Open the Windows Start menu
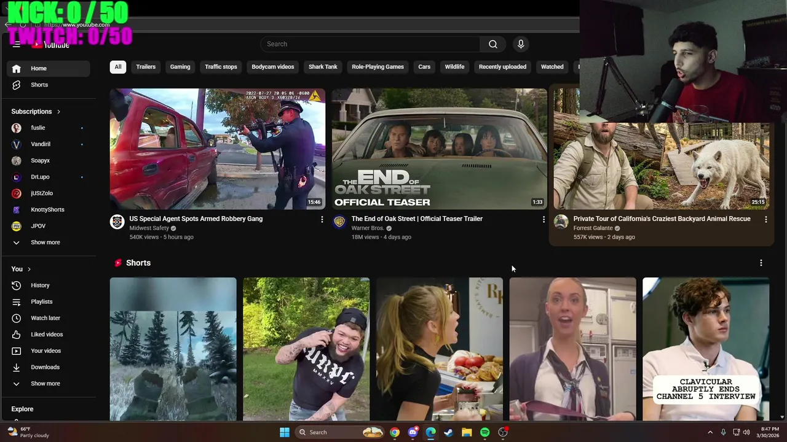This screenshot has width=787, height=442. point(284,432)
